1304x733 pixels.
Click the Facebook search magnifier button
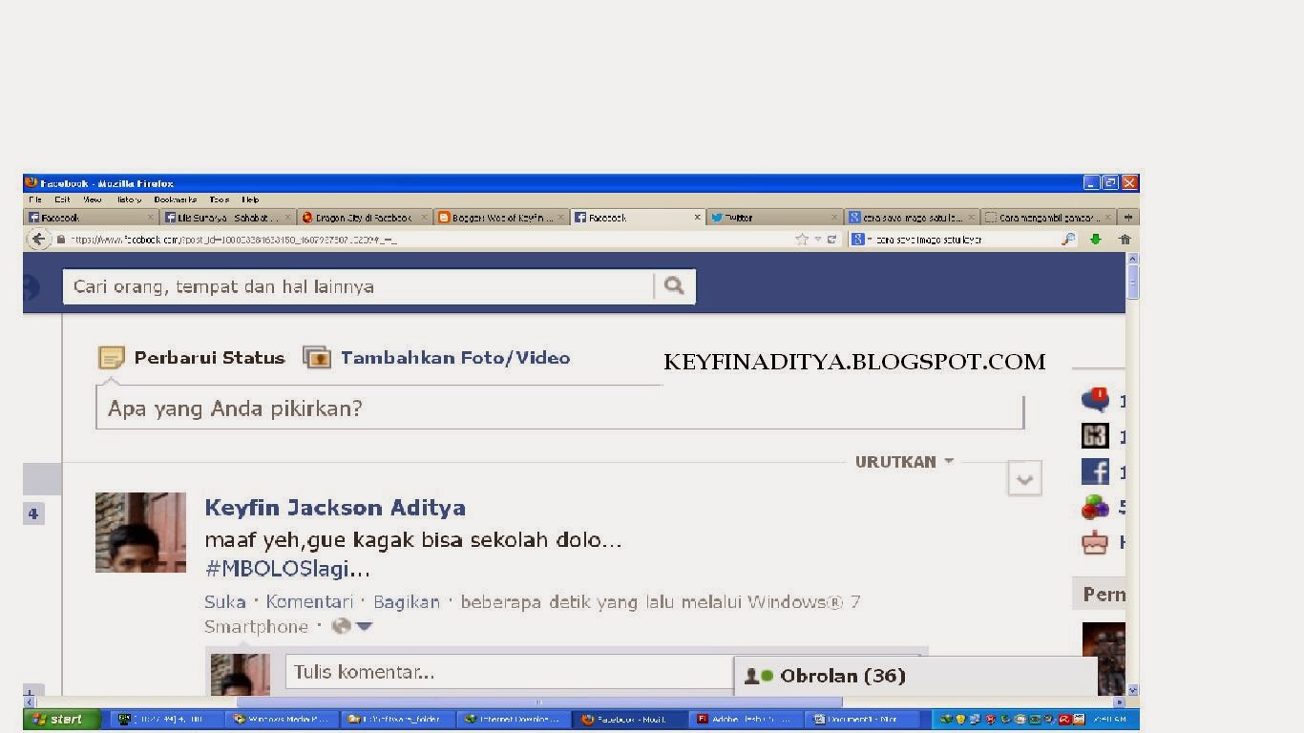click(674, 285)
